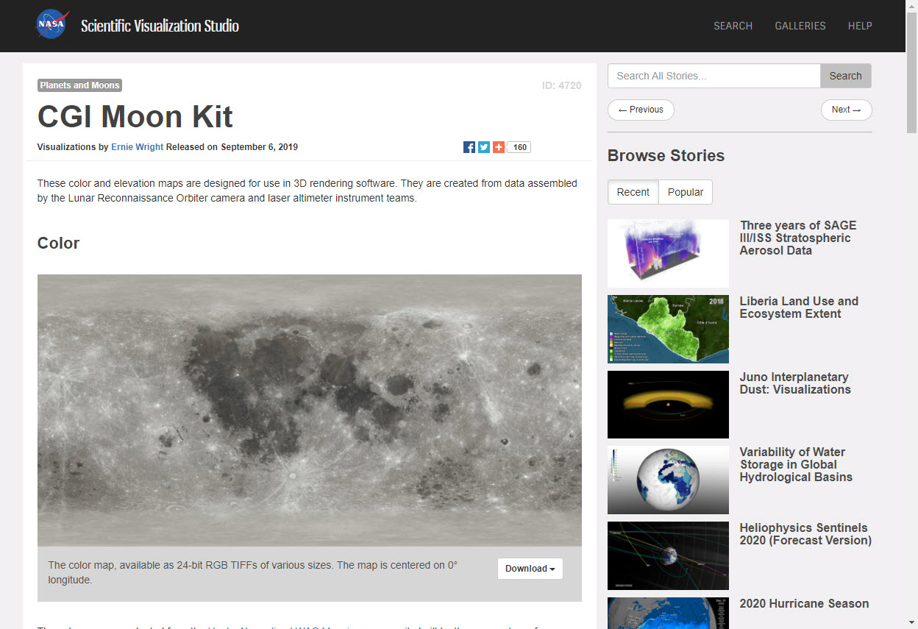The width and height of the screenshot is (918, 629).
Task: Open the Scientific Visualization Studio home link
Action: pyautogui.click(x=160, y=26)
